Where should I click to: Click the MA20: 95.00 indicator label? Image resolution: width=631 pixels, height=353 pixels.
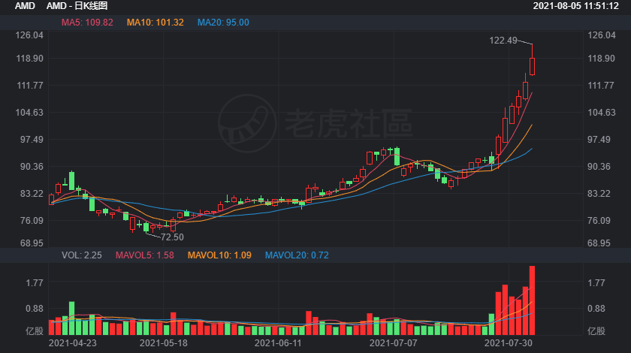[223, 23]
